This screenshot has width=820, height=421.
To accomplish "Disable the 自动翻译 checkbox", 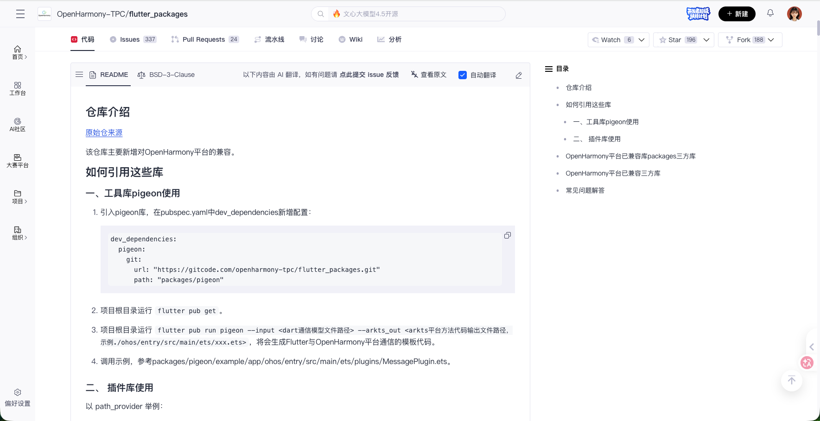I will coord(462,75).
